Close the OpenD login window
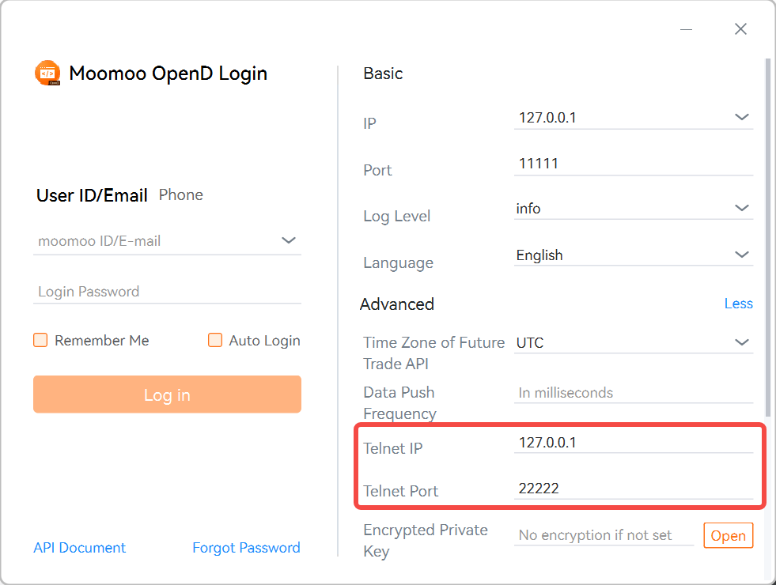776x585 pixels. [x=740, y=29]
